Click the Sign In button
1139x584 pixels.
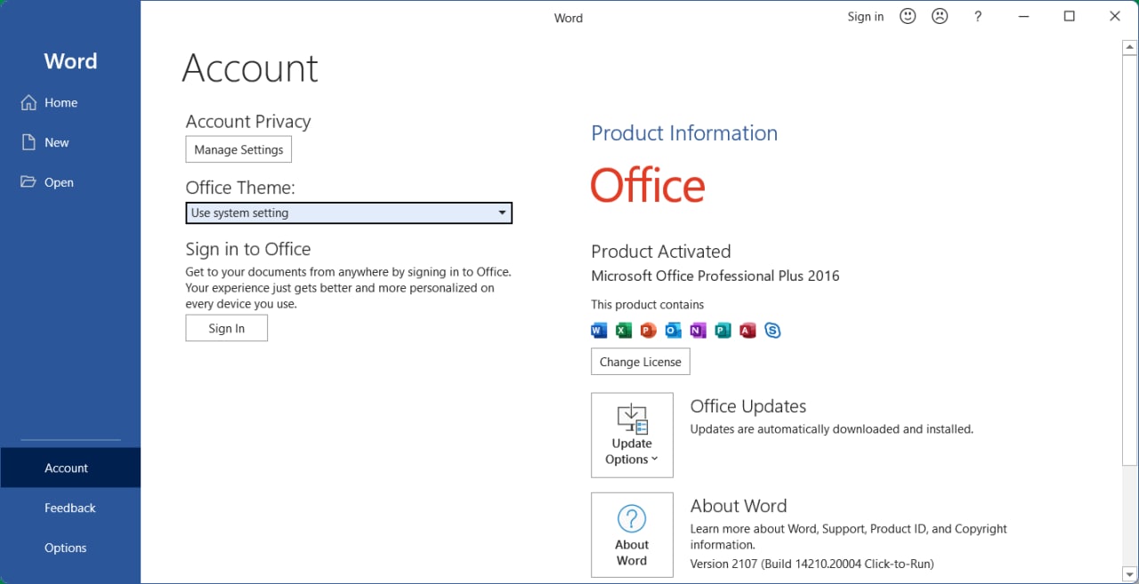226,328
